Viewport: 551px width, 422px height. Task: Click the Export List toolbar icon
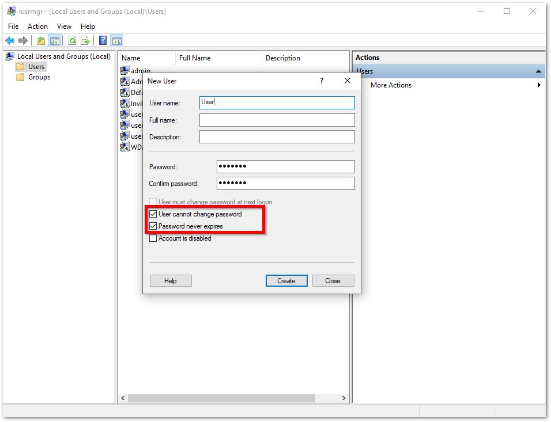85,40
